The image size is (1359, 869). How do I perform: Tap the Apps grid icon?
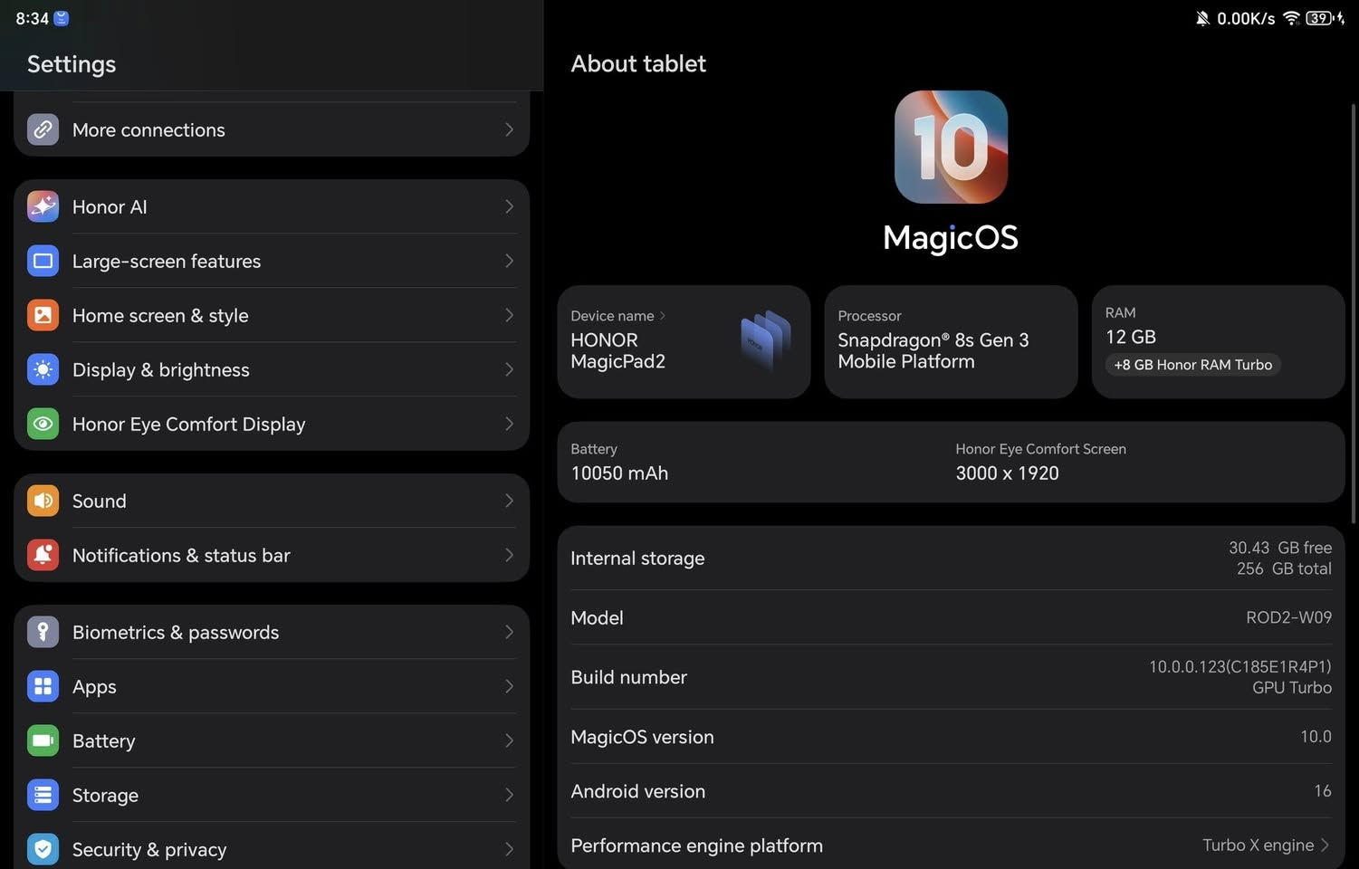(x=43, y=686)
